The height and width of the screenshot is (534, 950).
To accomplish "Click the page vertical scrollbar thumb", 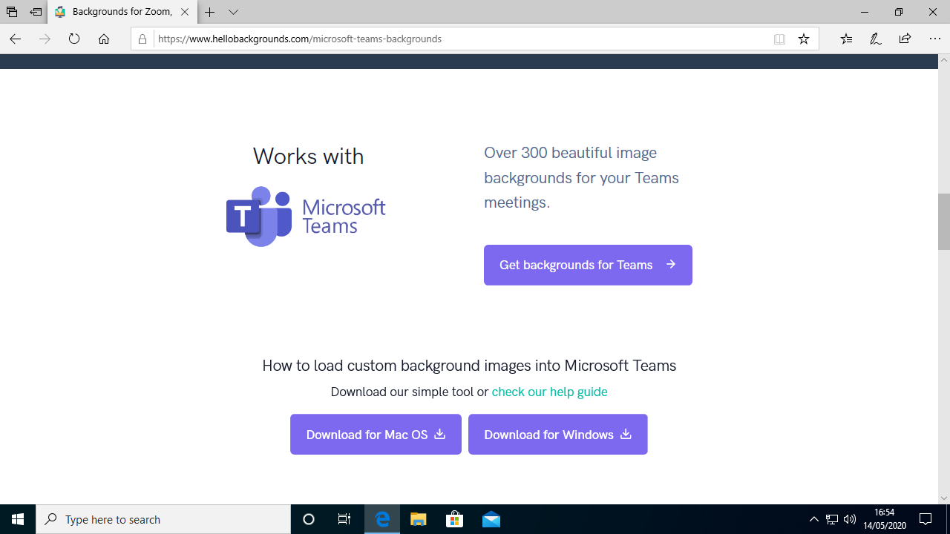I will (944, 221).
